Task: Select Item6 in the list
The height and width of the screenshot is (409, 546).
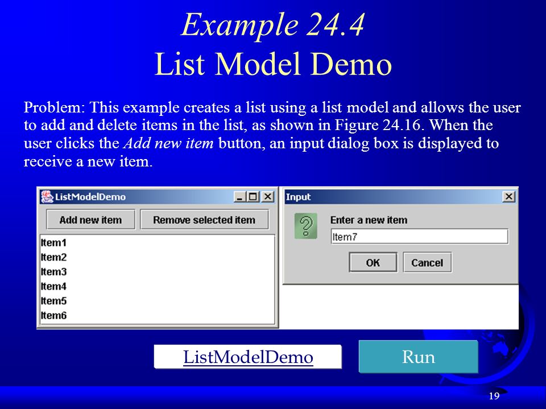Action: (x=158, y=315)
